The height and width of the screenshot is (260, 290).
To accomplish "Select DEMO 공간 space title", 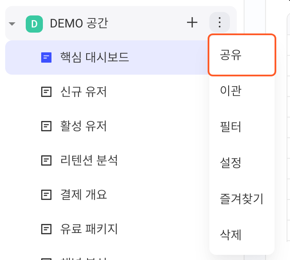I will (x=79, y=23).
